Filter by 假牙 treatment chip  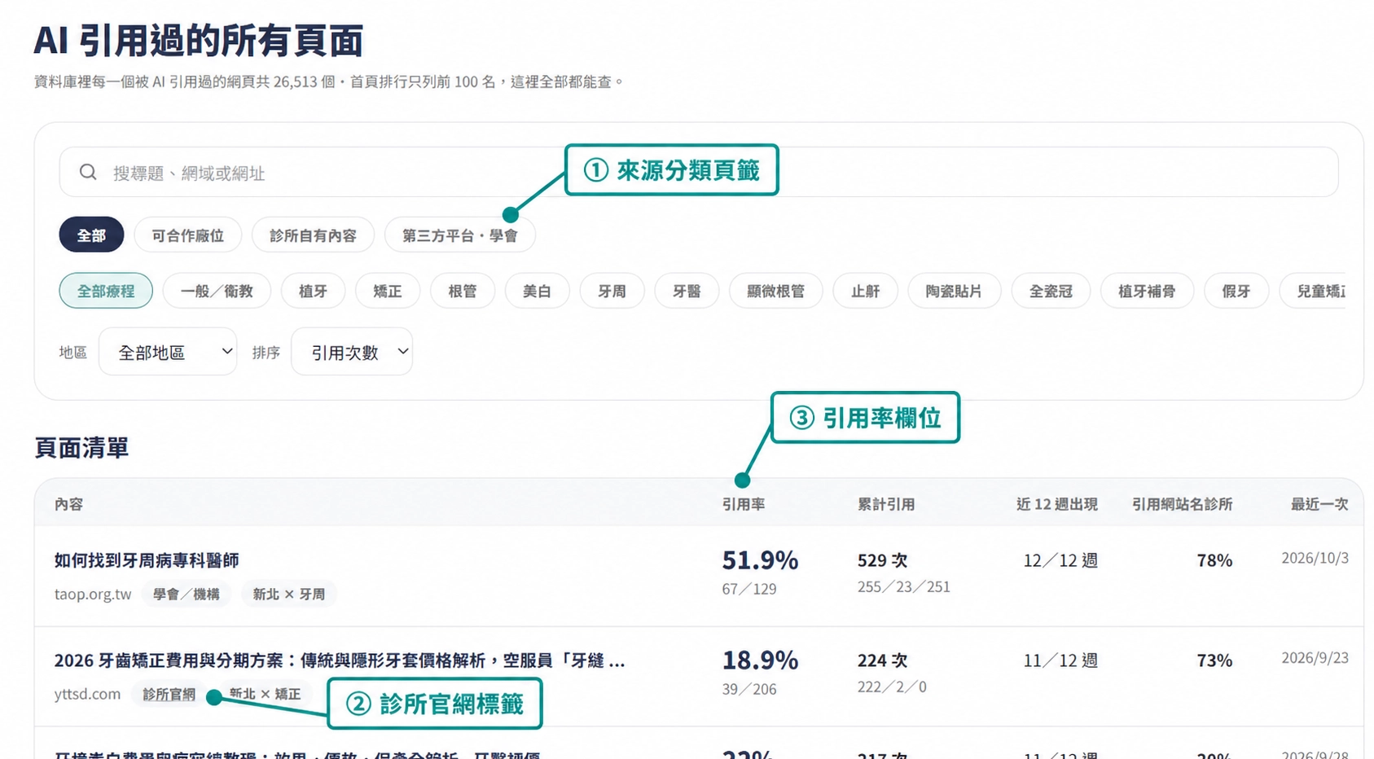click(1236, 291)
